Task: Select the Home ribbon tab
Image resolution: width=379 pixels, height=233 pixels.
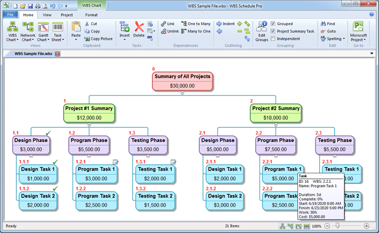Action: coord(28,15)
